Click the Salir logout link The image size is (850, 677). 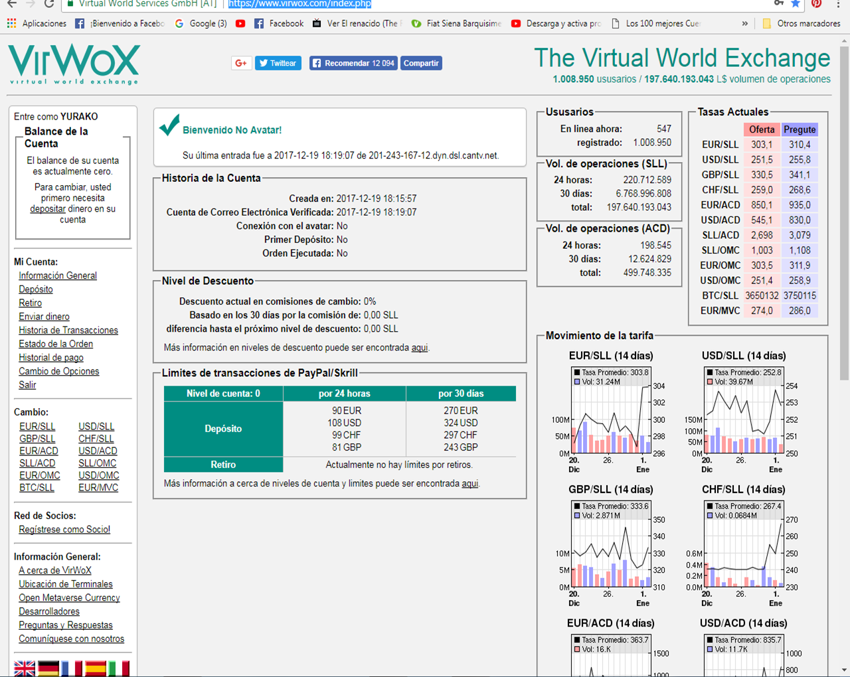(27, 385)
